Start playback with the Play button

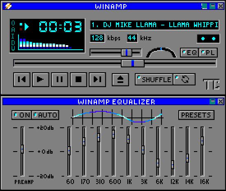tap(41, 80)
